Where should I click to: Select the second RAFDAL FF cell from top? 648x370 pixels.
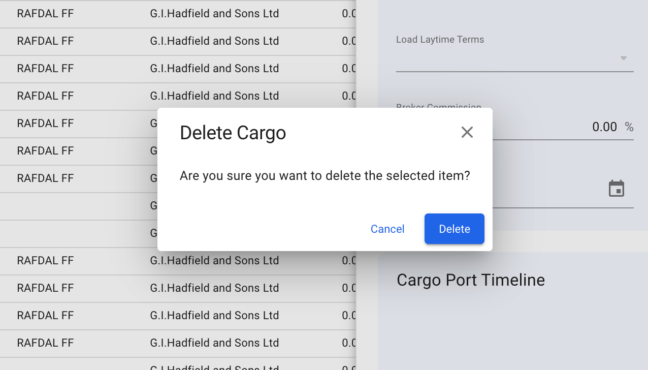point(45,41)
